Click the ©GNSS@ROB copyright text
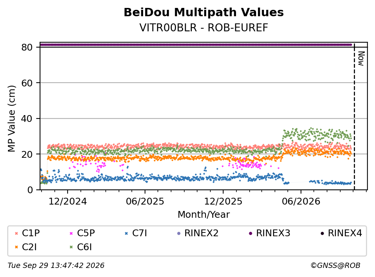Screen dimensions: 375x277 click(x=335, y=265)
